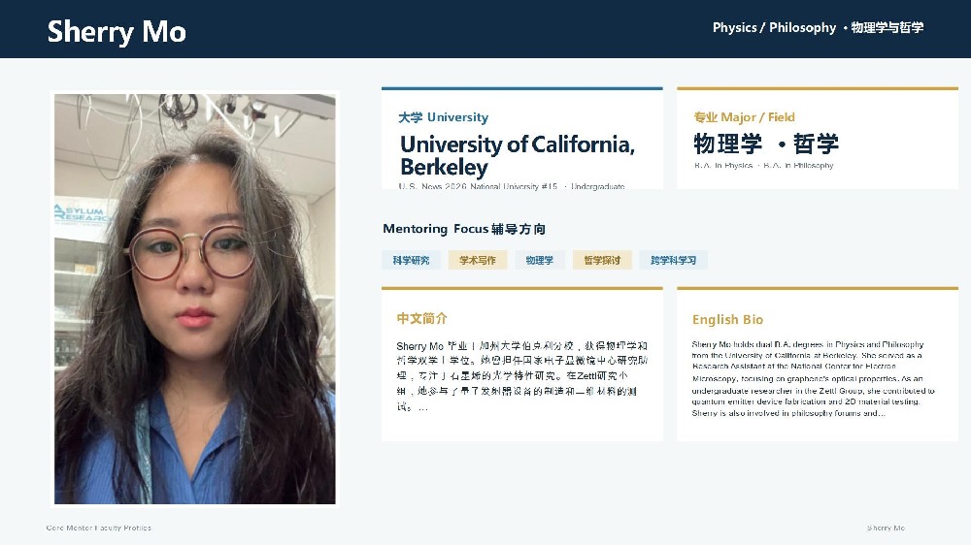Click the 专业 Major / Field label

[744, 117]
